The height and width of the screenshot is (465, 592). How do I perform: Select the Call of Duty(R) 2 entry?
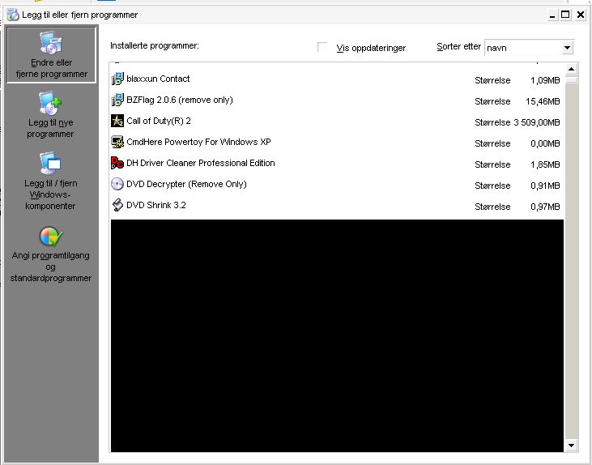pyautogui.click(x=337, y=122)
